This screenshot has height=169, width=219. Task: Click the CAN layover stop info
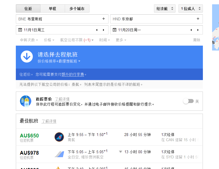tap(180, 140)
